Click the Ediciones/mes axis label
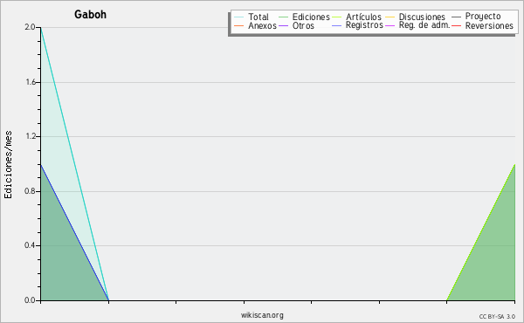This screenshot has width=524, height=323. 8,165
